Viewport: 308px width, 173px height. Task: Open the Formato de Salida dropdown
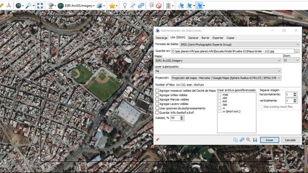[240, 45]
